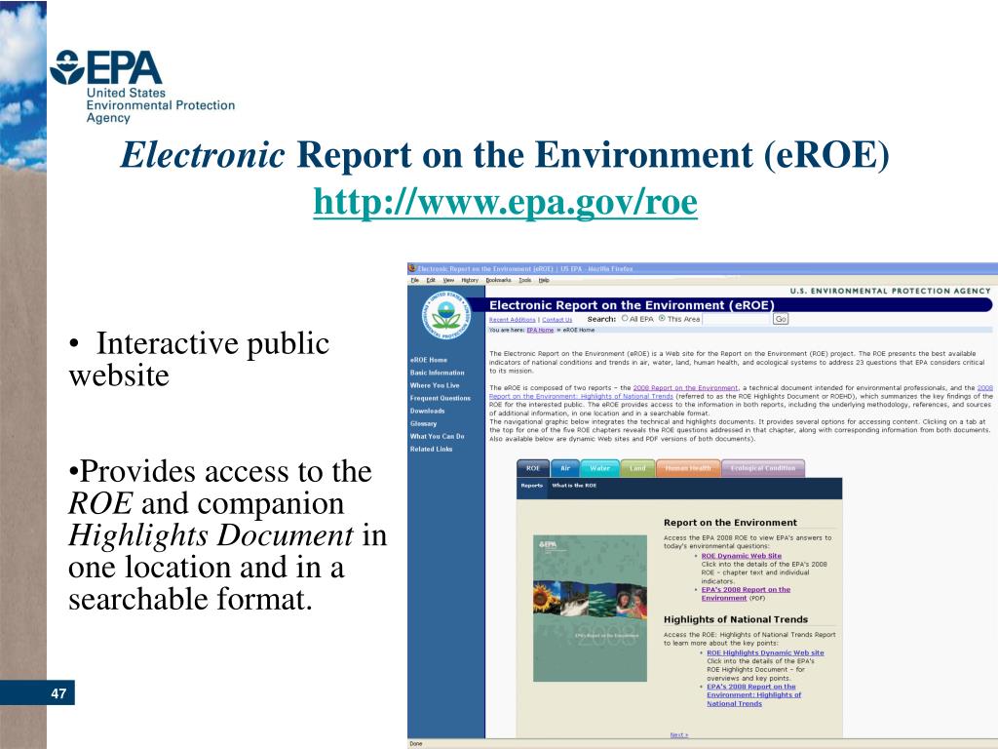Open Where You Live in sidebar

pos(435,385)
